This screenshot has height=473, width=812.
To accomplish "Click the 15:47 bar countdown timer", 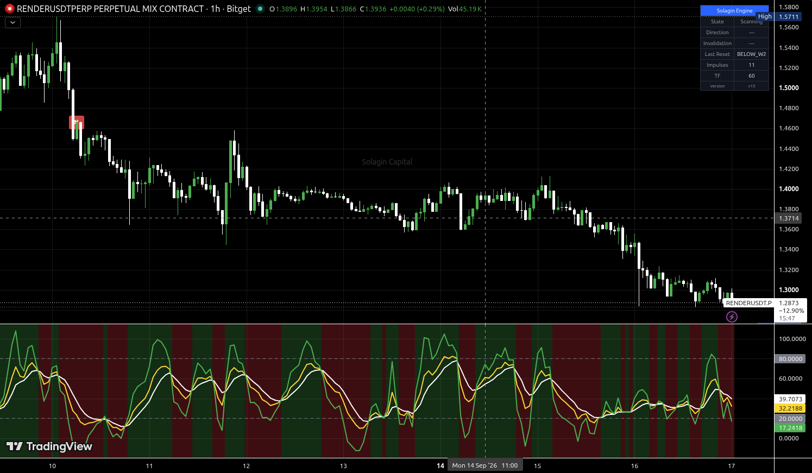I will 786,318.
